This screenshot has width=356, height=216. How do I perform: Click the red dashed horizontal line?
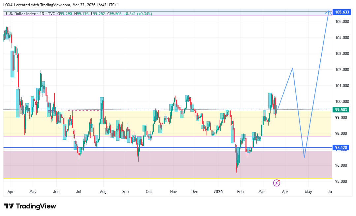86,111
